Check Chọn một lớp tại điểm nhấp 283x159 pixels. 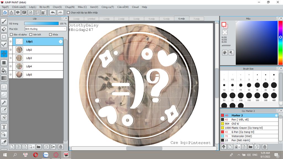click(x=68, y=13)
